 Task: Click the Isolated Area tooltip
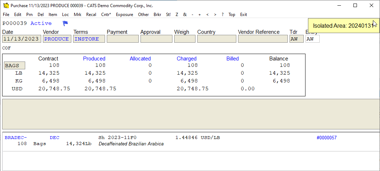click(343, 26)
